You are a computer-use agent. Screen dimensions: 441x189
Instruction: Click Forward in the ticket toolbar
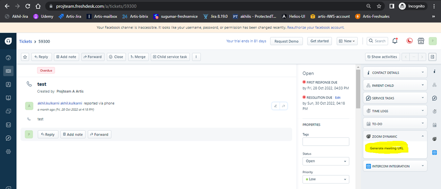(93, 57)
